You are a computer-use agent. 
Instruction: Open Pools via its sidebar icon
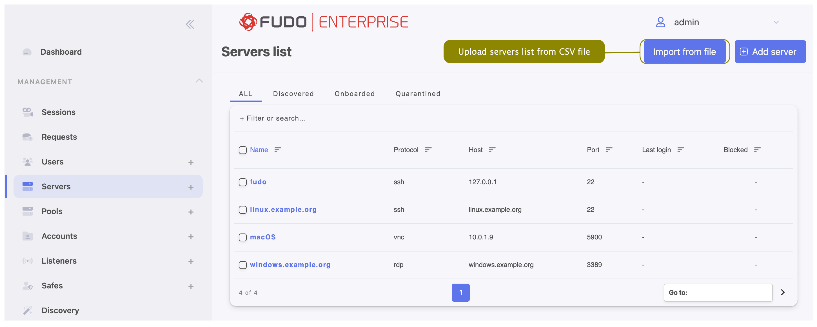pyautogui.click(x=27, y=211)
